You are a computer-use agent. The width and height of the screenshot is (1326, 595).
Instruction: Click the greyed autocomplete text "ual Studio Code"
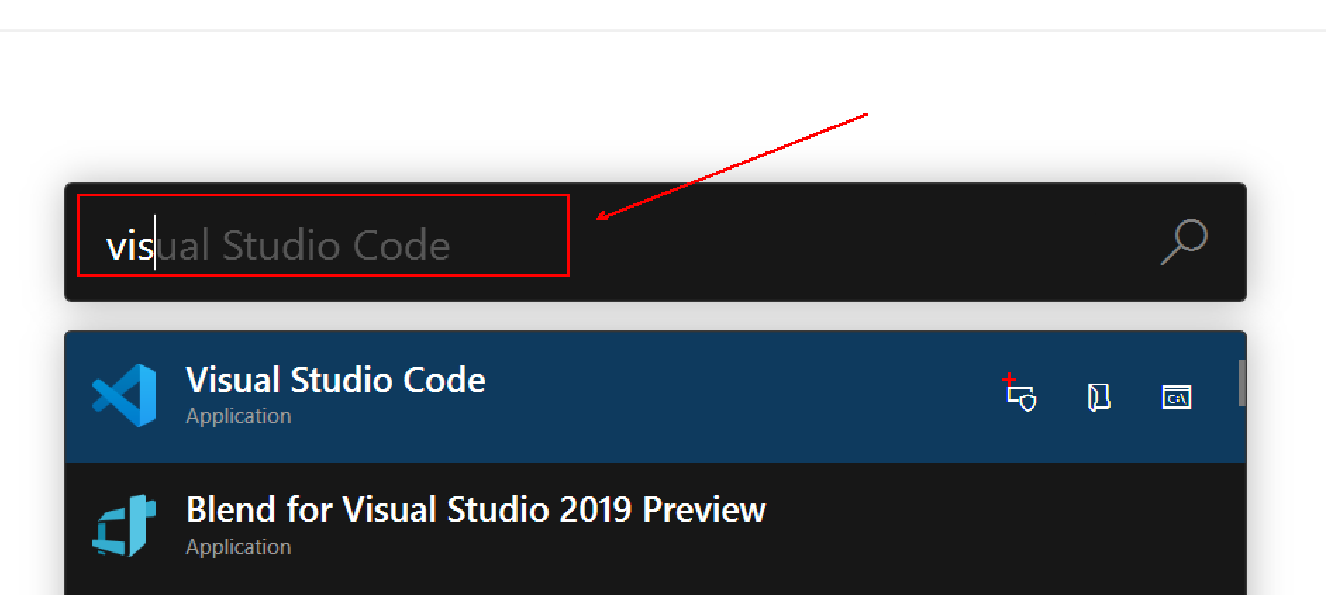click(x=303, y=246)
